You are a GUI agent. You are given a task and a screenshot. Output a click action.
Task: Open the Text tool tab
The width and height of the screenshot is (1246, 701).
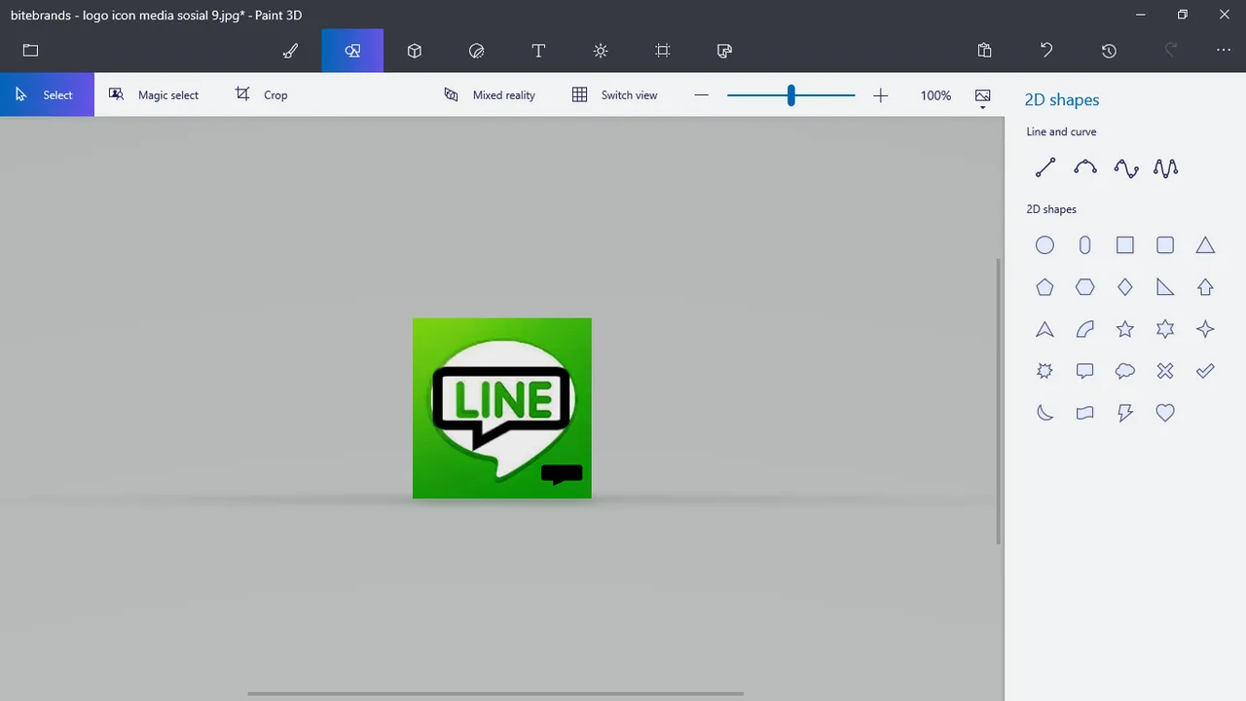pyautogui.click(x=538, y=51)
